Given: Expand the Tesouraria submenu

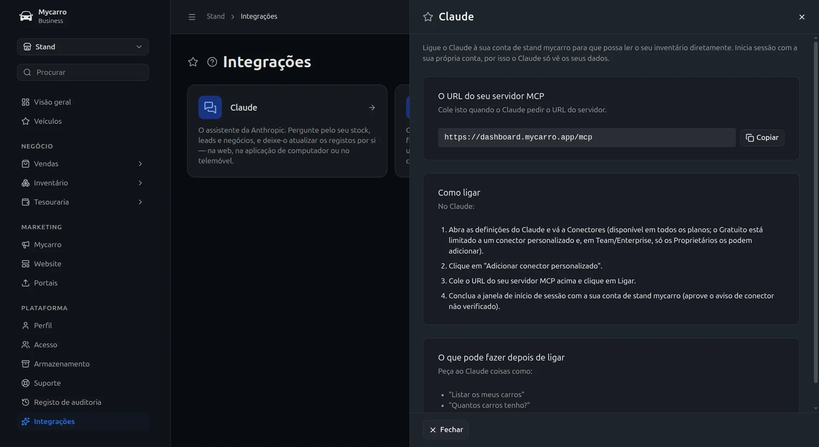Looking at the screenshot, I should tap(83, 202).
